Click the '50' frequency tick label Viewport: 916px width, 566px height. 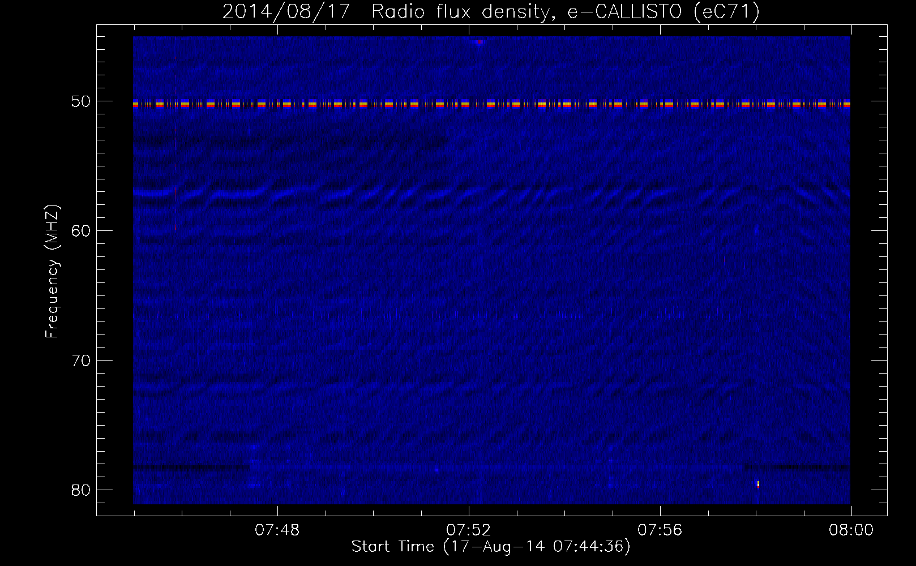click(x=81, y=102)
